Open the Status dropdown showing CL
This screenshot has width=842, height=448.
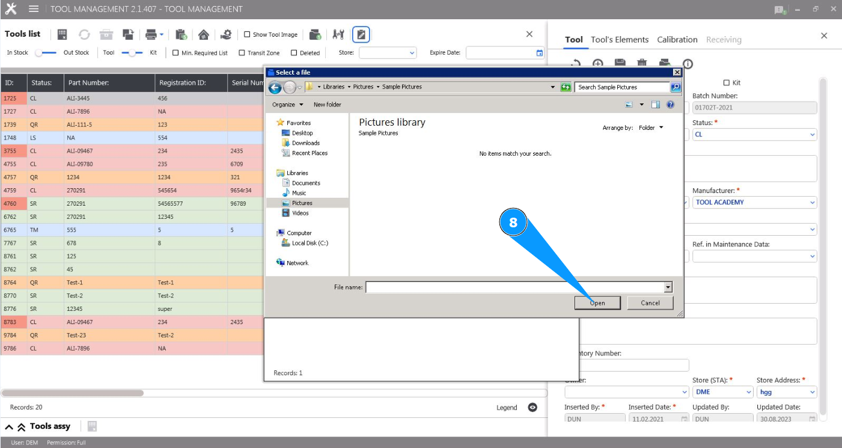coord(754,135)
